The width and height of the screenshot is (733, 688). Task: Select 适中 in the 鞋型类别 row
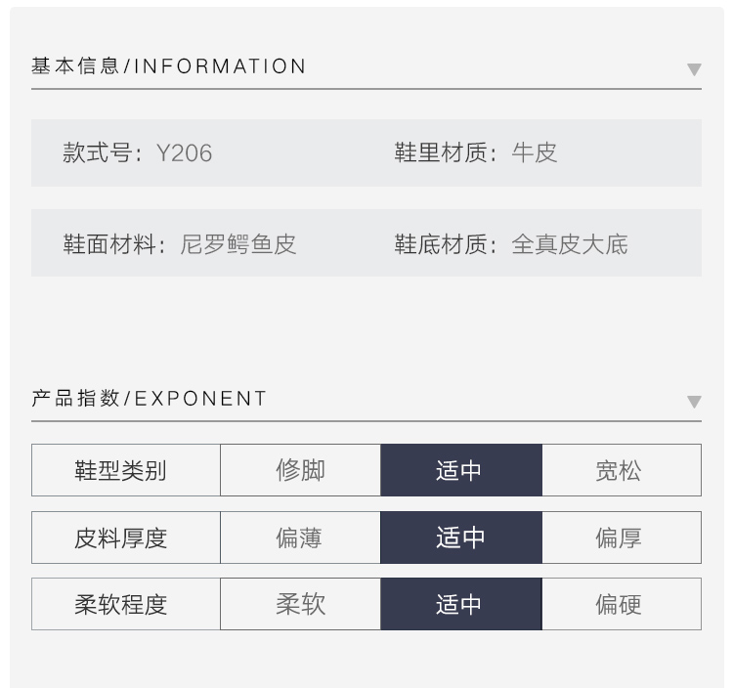(461, 470)
